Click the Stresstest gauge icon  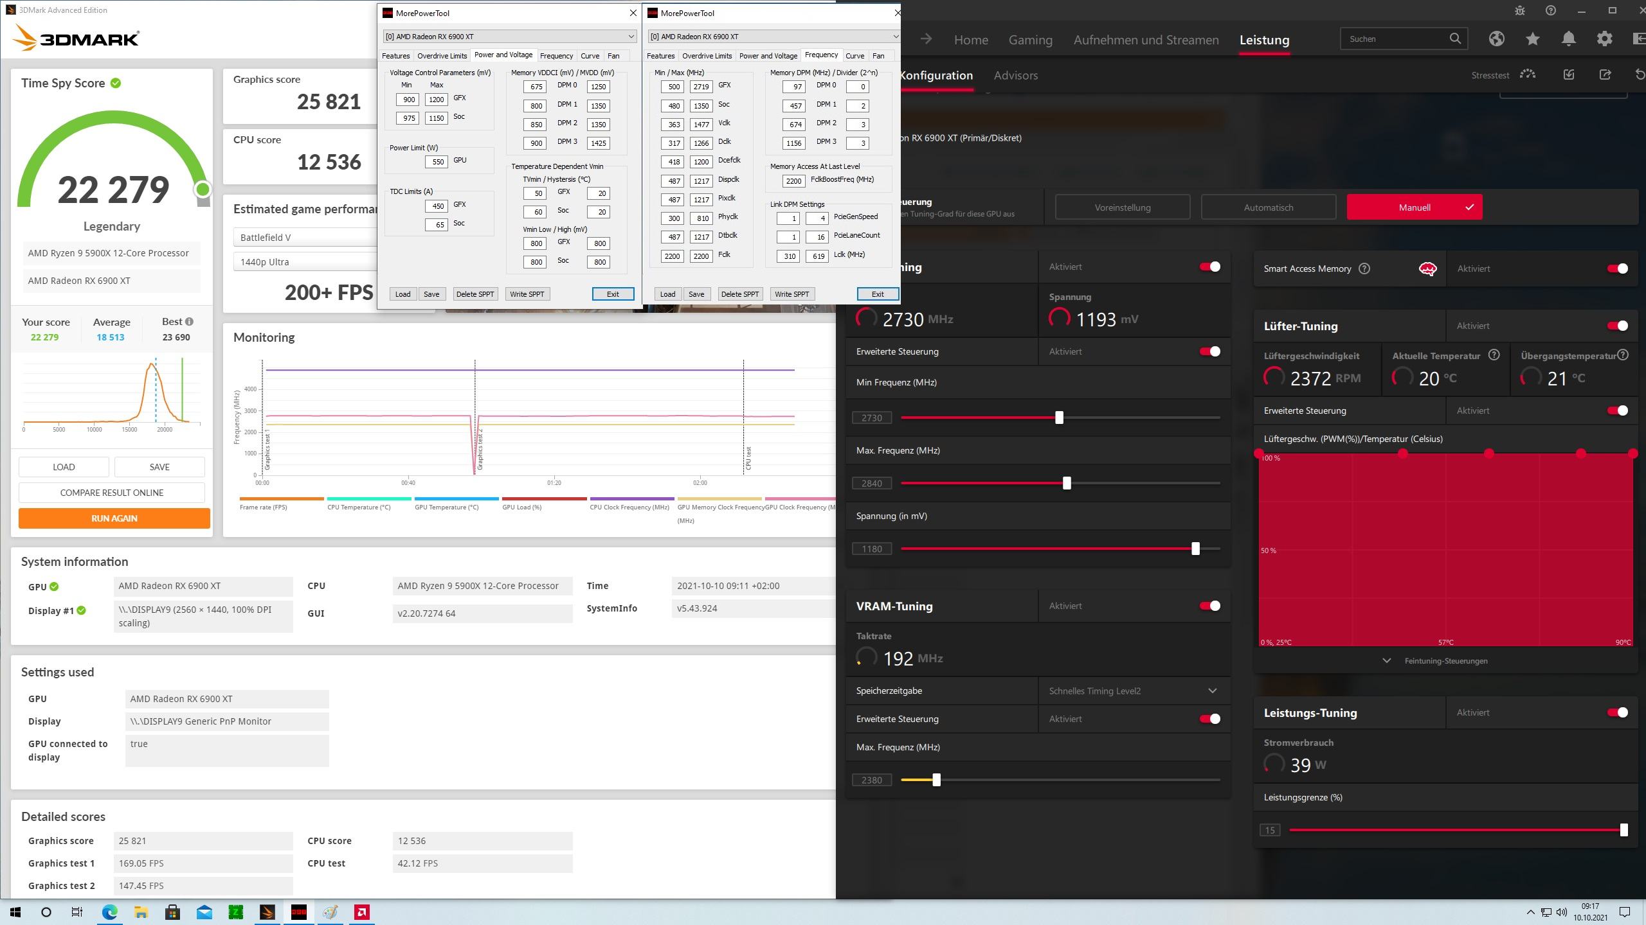coord(1528,75)
